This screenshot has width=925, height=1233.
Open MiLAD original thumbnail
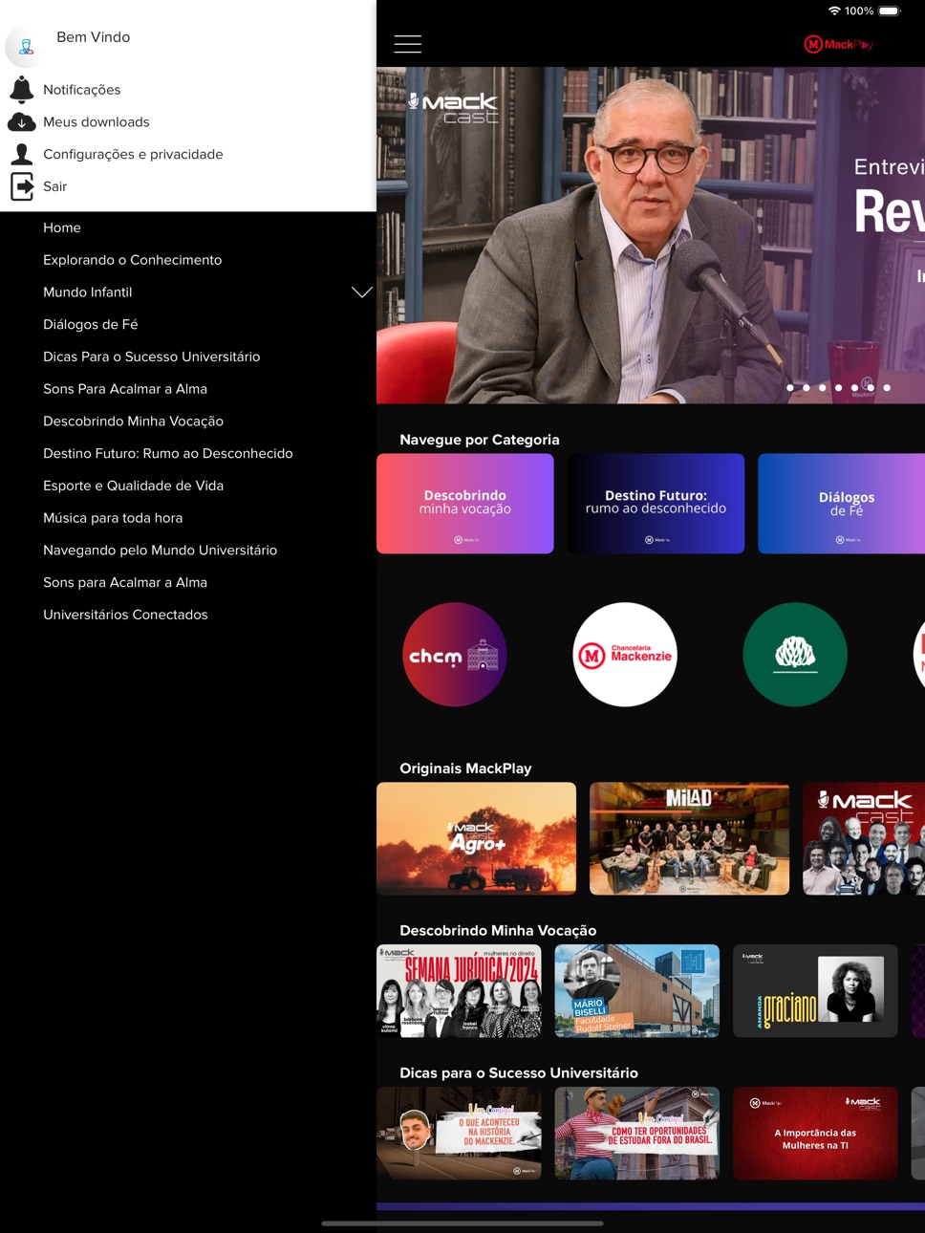click(x=689, y=838)
